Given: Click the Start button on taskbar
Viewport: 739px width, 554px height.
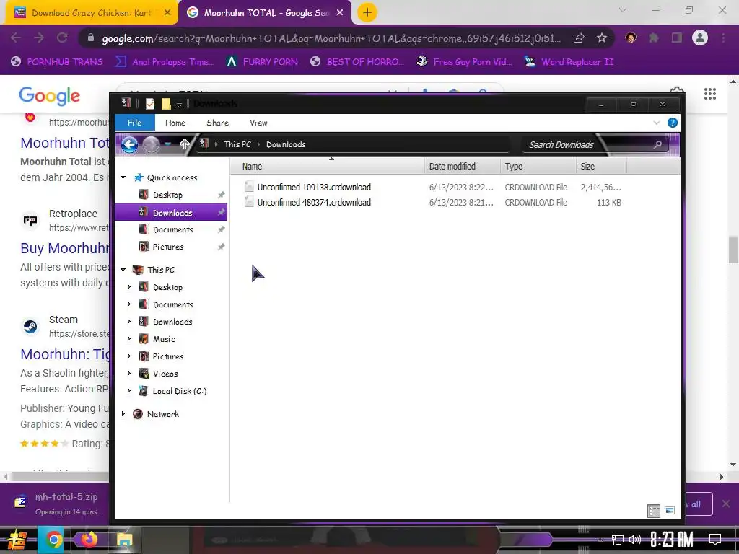Looking at the screenshot, I should pos(17,540).
